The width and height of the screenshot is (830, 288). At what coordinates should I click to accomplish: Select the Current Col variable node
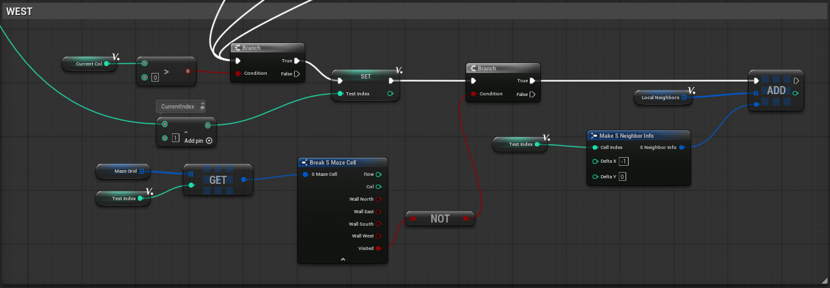click(x=90, y=64)
